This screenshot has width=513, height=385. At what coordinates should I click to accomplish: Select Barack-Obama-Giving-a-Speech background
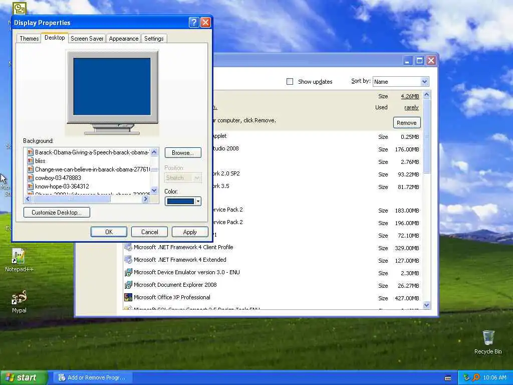pyautogui.click(x=92, y=152)
